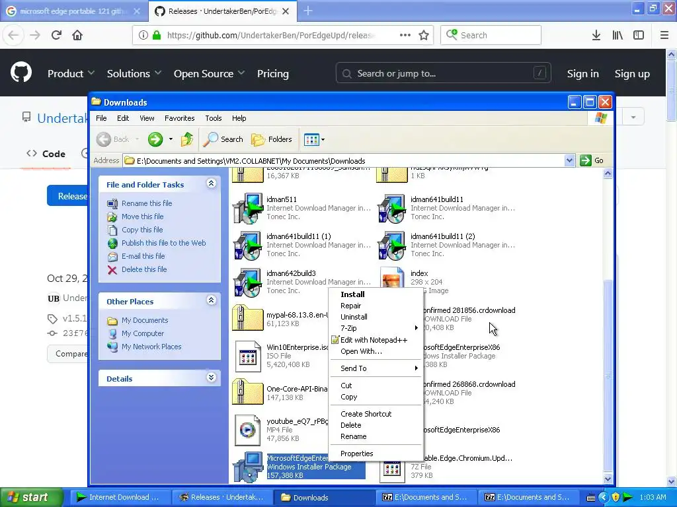
Task: Click the GitHub octocat logo
Action: pos(21,73)
